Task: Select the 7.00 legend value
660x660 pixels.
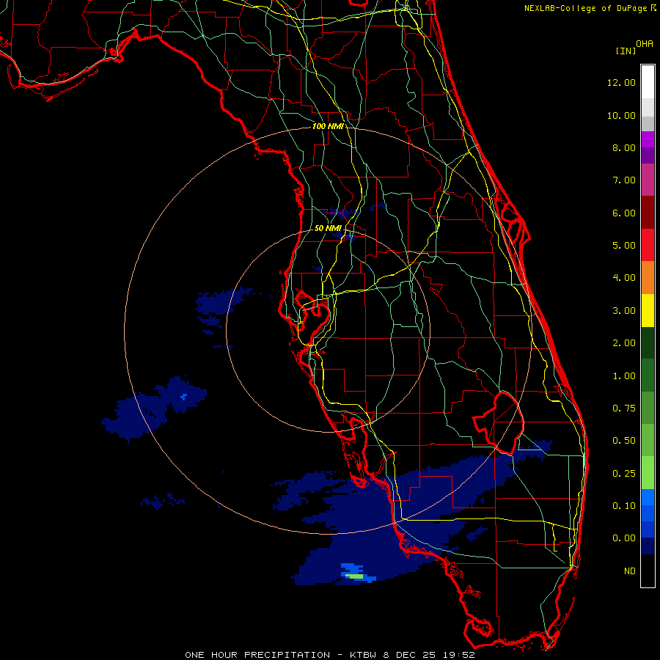Action: click(x=624, y=180)
